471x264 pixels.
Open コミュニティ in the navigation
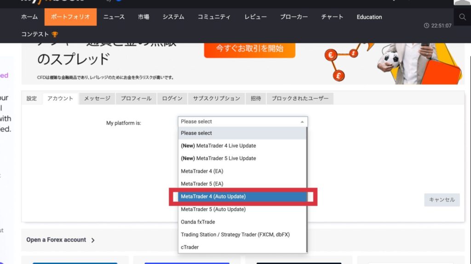pyautogui.click(x=214, y=17)
